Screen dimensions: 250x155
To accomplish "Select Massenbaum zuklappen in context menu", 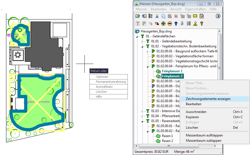I will 203,141.
